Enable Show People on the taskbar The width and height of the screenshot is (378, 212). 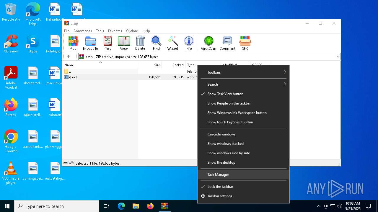[x=243, y=103]
